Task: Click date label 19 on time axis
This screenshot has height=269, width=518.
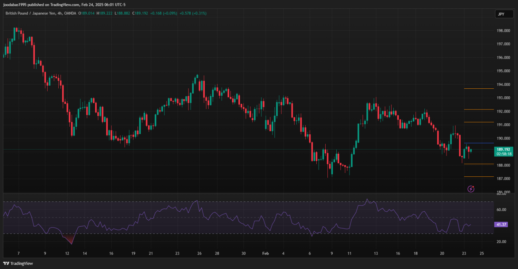Action: 133,253
